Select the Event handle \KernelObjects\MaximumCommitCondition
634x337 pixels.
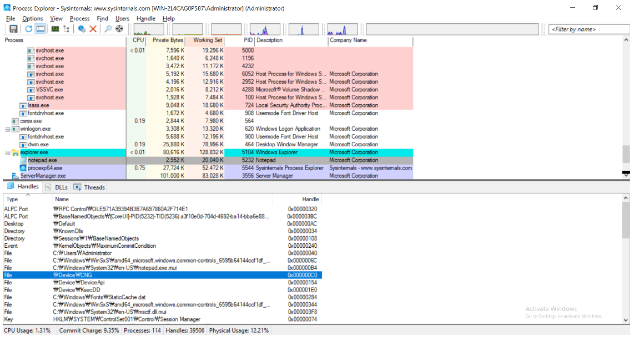tap(163, 246)
